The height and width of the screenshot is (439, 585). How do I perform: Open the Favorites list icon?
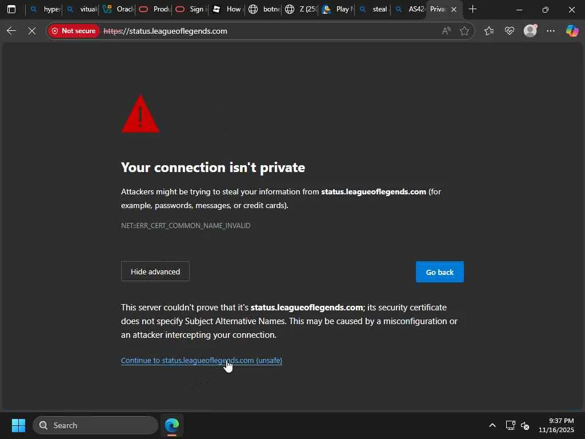[489, 31]
